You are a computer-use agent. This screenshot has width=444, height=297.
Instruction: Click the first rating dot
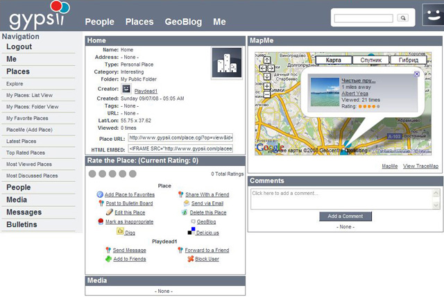[92, 173]
